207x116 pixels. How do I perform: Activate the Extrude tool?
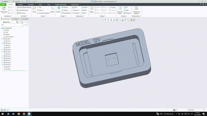coord(58,10)
